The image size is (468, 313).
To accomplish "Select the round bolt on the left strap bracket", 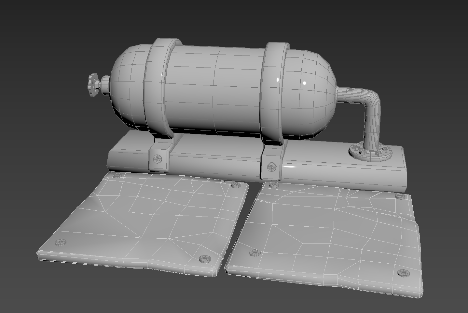I will coord(158,159).
